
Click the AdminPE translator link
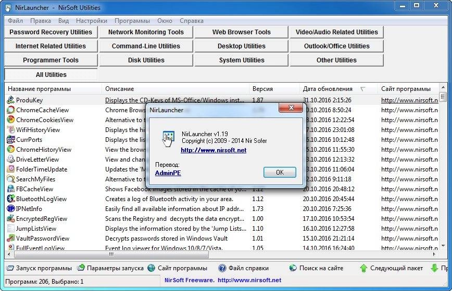click(168, 173)
